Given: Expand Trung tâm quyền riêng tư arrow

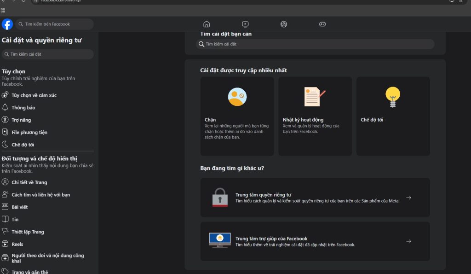Looking at the screenshot, I should [408, 198].
